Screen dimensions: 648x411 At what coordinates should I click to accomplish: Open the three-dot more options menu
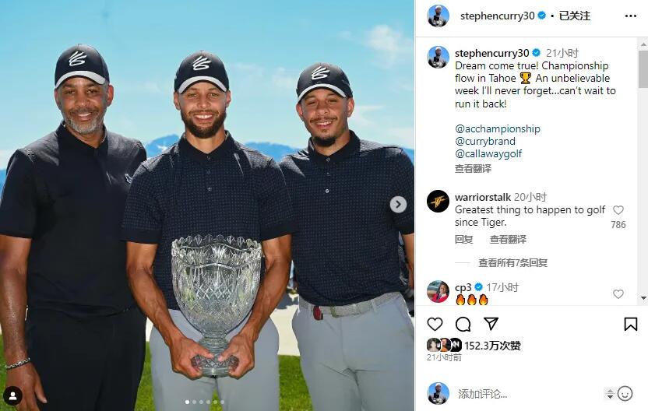[631, 16]
